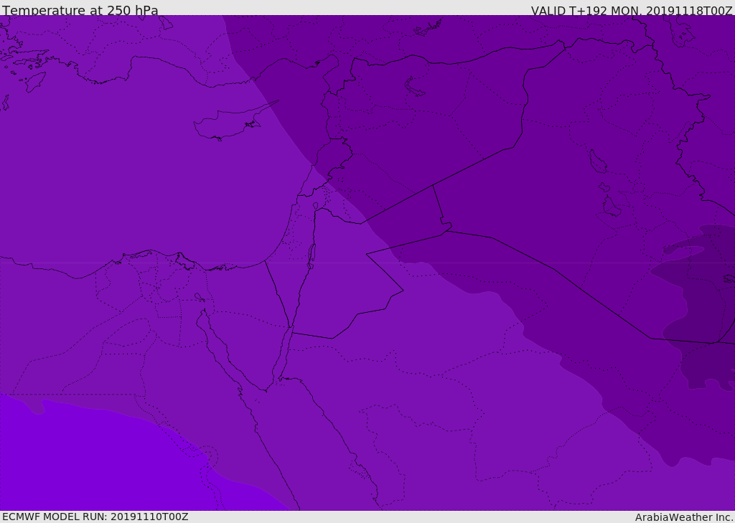
Task: Click the 'Temperature at 250 hPa' title text
Action: (80, 10)
